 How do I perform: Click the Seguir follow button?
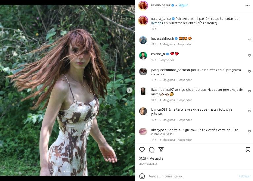[183, 5]
